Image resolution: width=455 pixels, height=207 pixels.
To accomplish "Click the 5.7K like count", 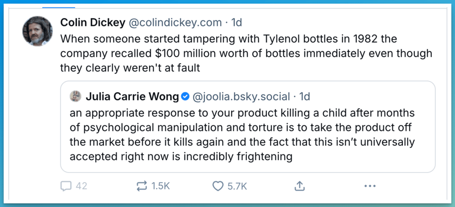I will 237,186.
